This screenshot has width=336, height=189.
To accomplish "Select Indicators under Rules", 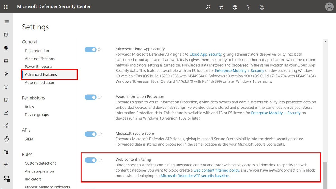I will pyautogui.click(x=33, y=179).
